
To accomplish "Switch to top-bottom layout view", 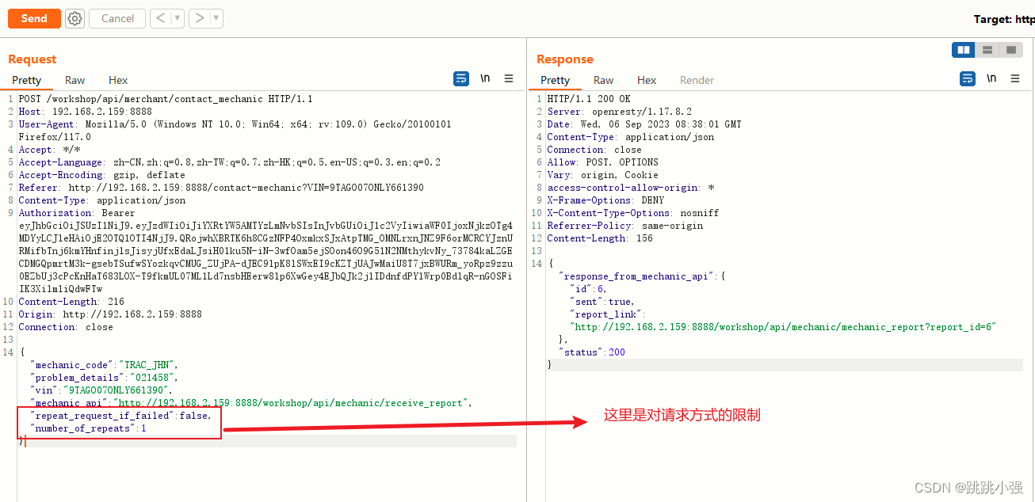I will [987, 50].
